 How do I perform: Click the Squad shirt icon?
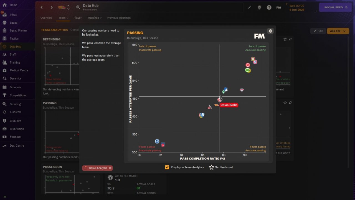(x=4, y=23)
